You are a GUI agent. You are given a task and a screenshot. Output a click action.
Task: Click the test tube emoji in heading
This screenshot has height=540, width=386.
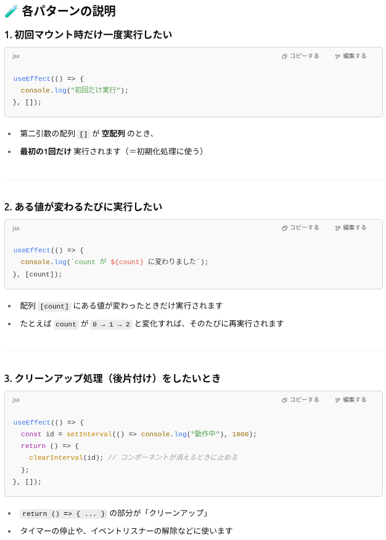(x=11, y=11)
